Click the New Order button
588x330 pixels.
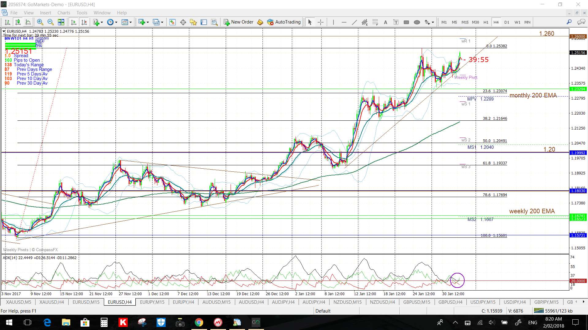239,22
